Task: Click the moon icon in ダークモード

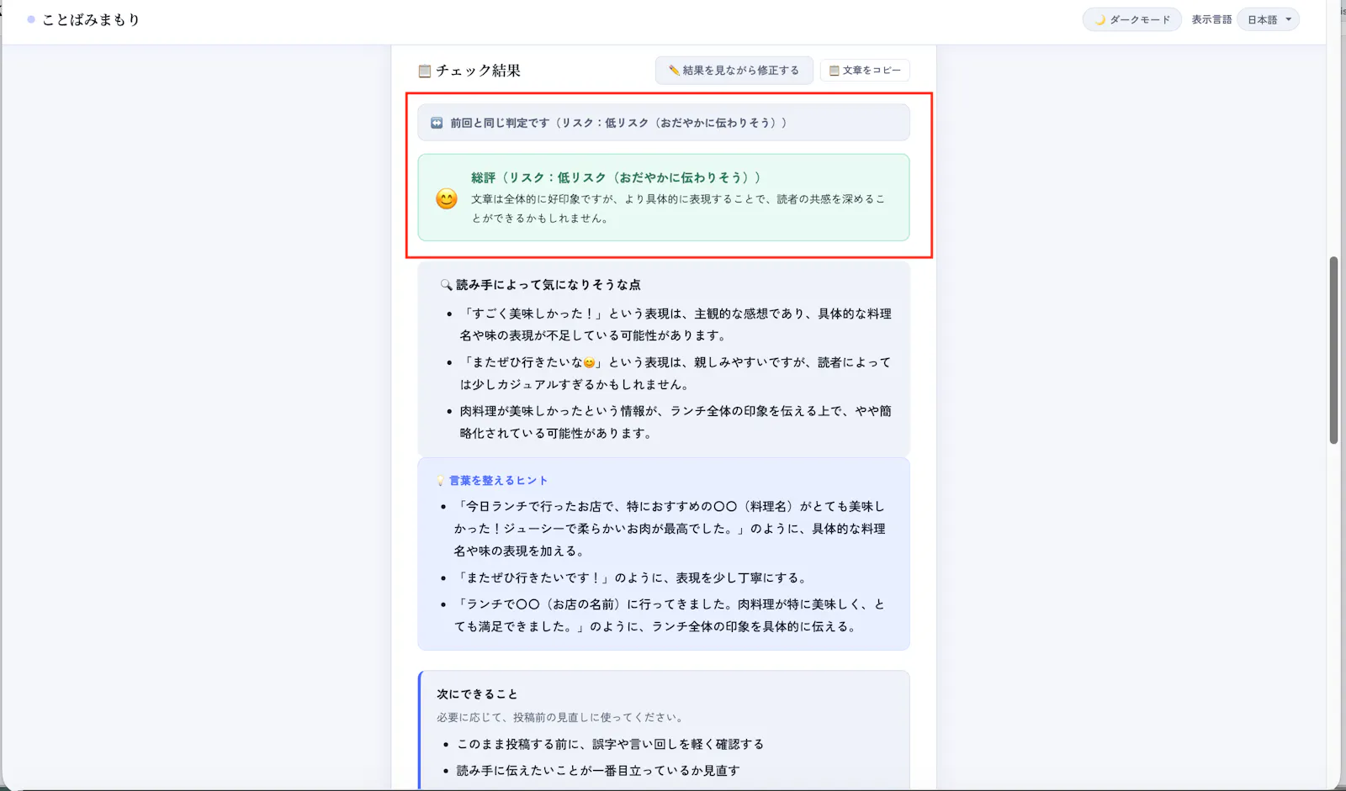Action: tap(1100, 19)
